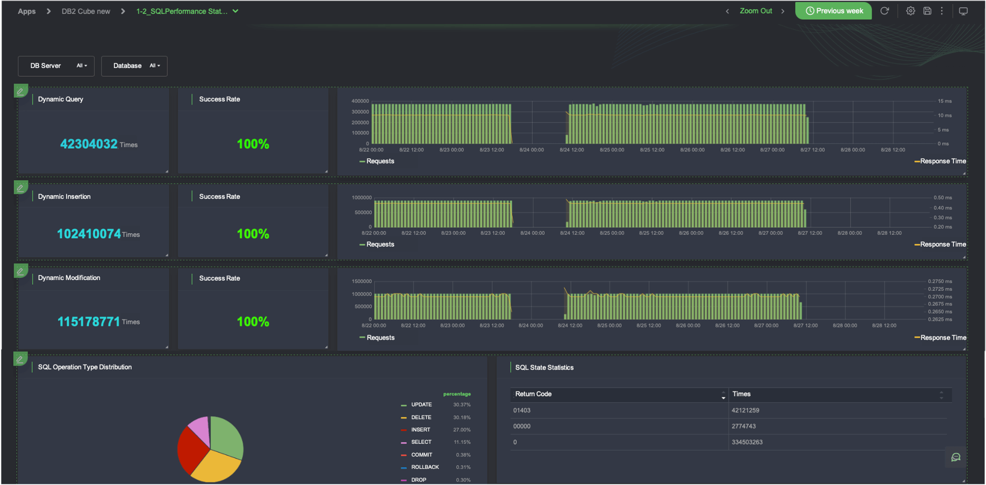Click the save dashboard icon
The image size is (986, 485).
(x=927, y=11)
